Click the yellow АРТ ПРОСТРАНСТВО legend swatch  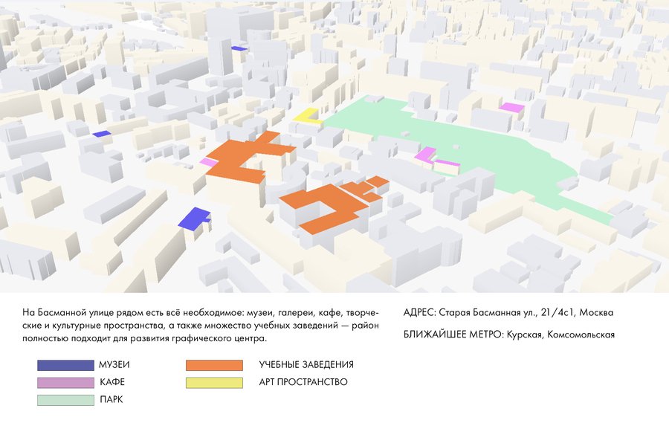[x=214, y=382]
